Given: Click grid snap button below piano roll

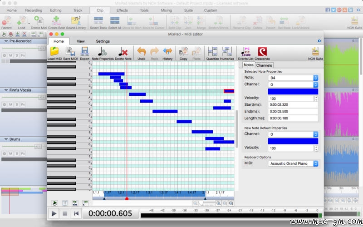Looking at the screenshot, I should (65, 203).
